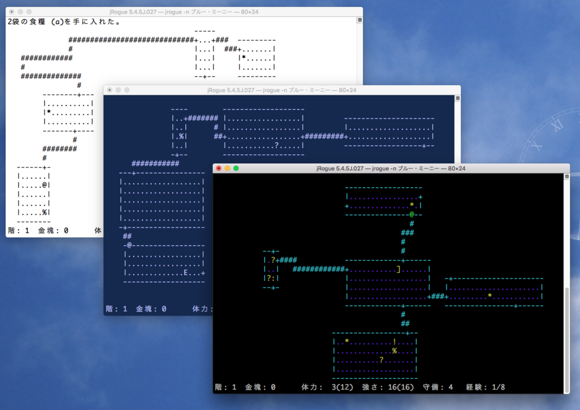Click '金塊: 0' in the black terminal status line

(260, 387)
